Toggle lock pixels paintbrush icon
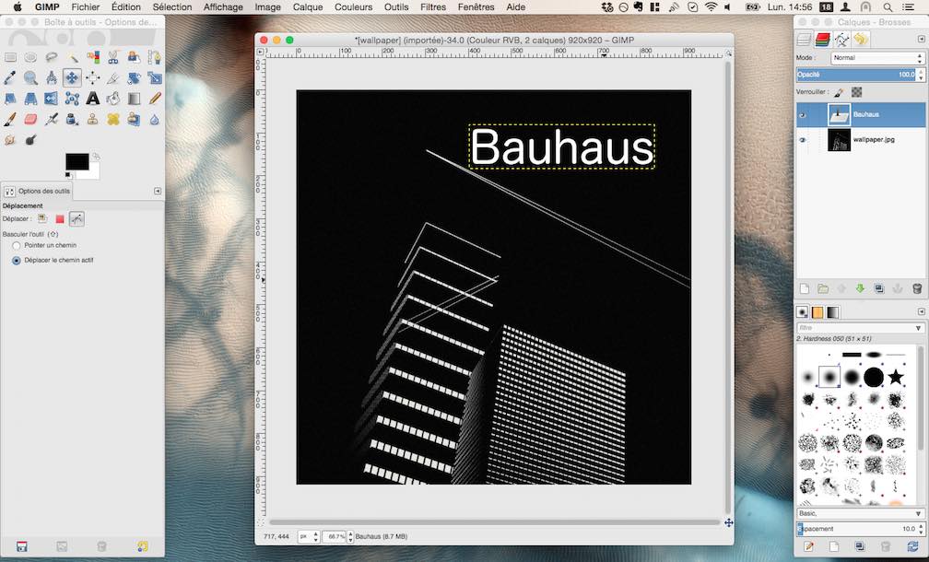929x562 pixels. (839, 92)
